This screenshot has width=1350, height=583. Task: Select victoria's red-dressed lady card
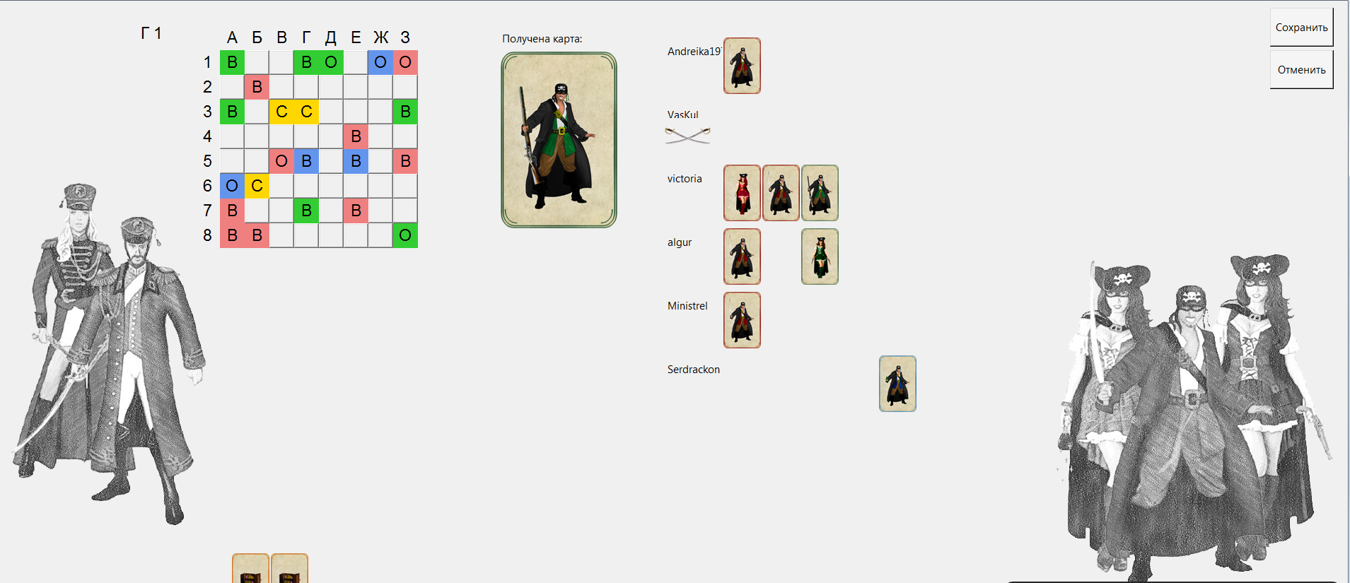coord(742,193)
